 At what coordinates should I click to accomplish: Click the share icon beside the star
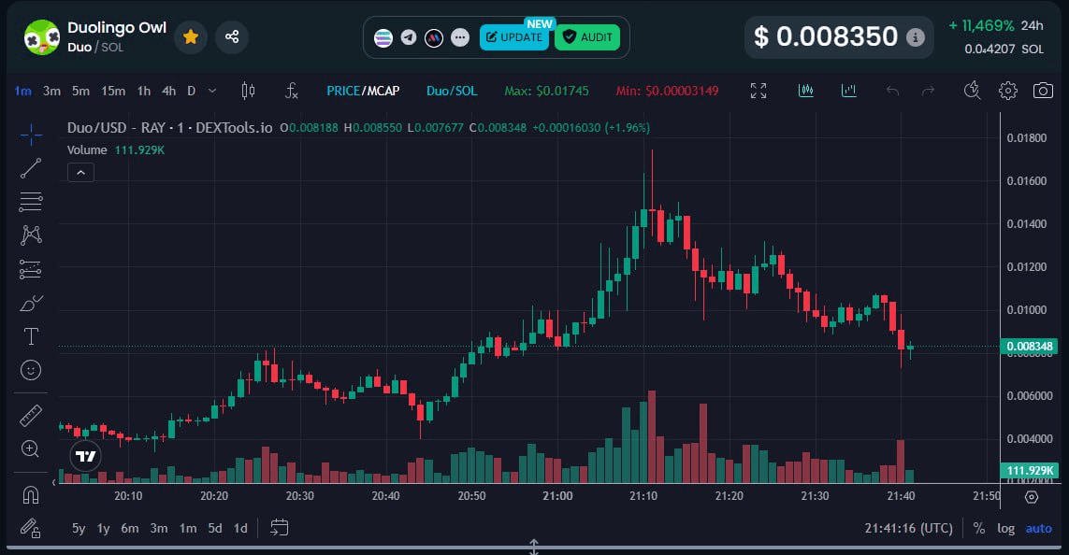[232, 36]
